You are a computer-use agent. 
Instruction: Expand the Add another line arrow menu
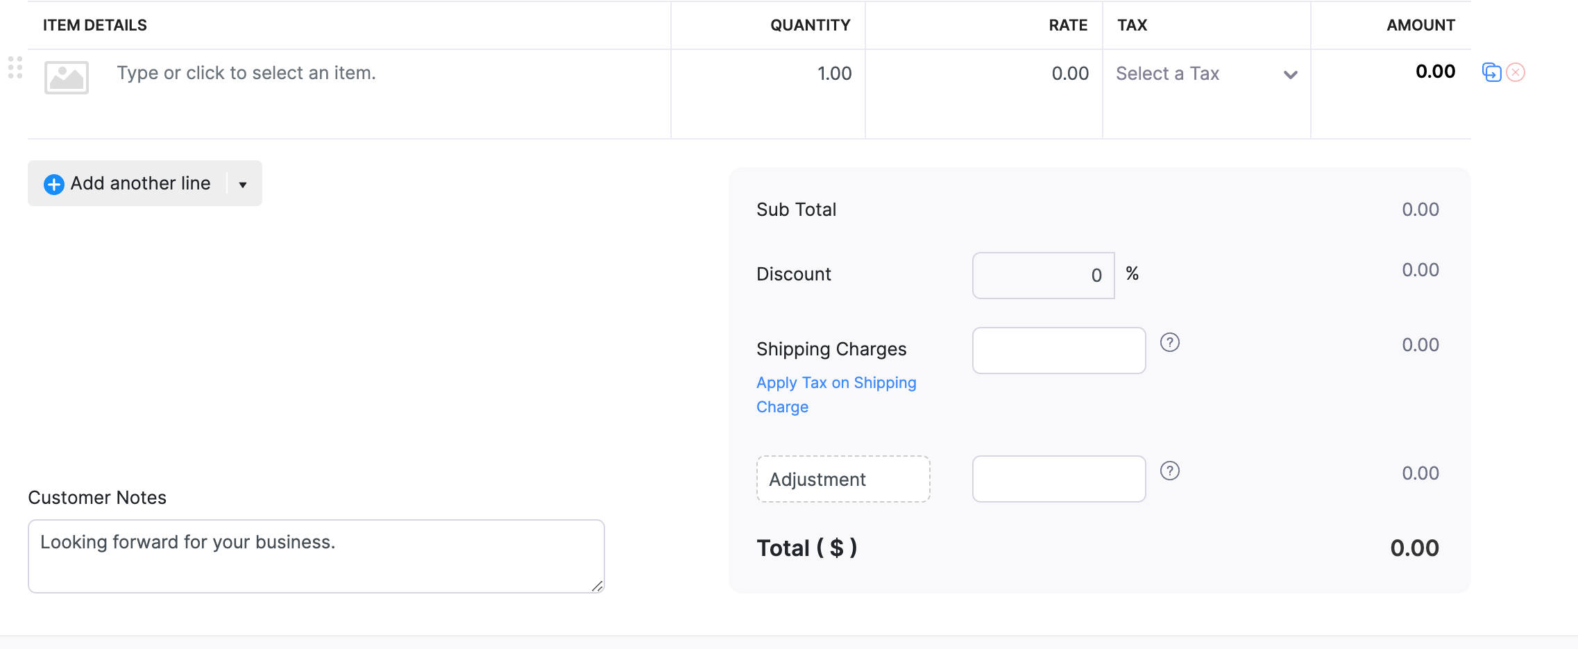tap(243, 184)
